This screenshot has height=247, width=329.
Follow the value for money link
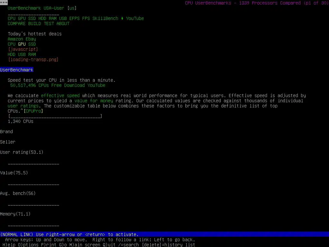tap(94, 101)
